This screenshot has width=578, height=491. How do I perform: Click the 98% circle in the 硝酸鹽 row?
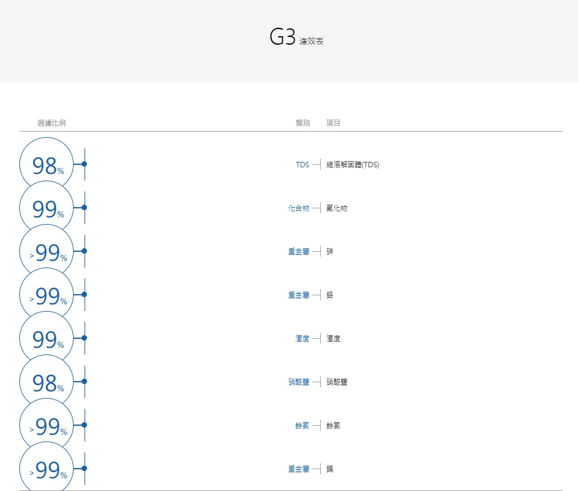pyautogui.click(x=47, y=382)
